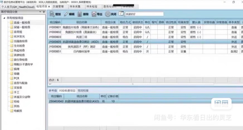Image resolution: width=243 pixels, height=130 pixels.
Task: Sort by the 结果类型 column header
Action: (183, 22)
